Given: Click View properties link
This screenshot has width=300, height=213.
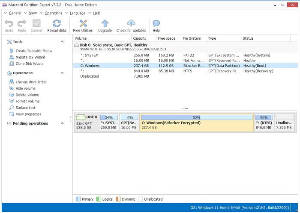Looking at the screenshot, I should point(28,114).
